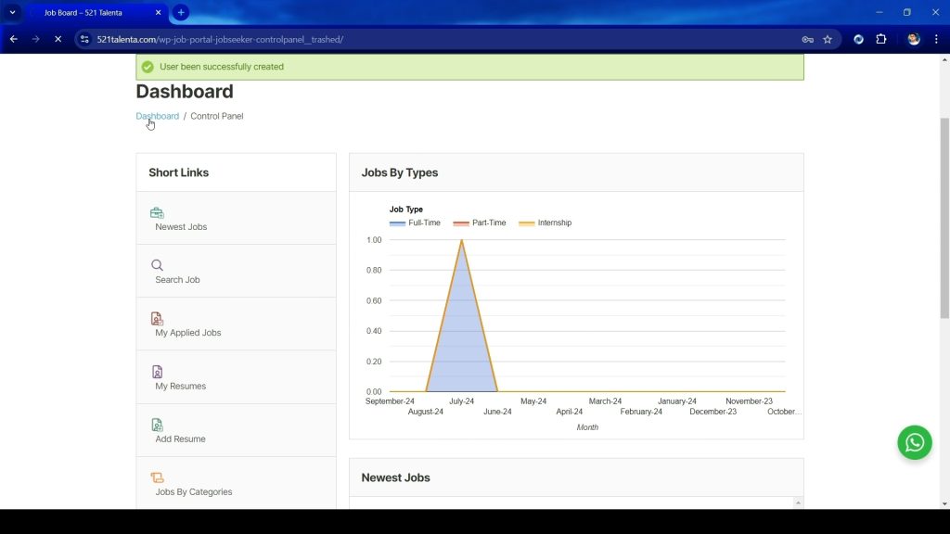This screenshot has width=950, height=534.
Task: Click the Search Job magnifier icon
Action: (157, 265)
